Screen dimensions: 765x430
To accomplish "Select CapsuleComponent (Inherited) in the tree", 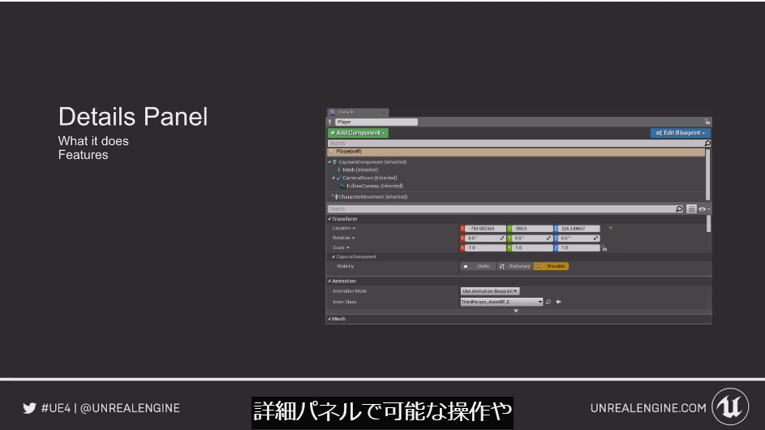I will 372,162.
